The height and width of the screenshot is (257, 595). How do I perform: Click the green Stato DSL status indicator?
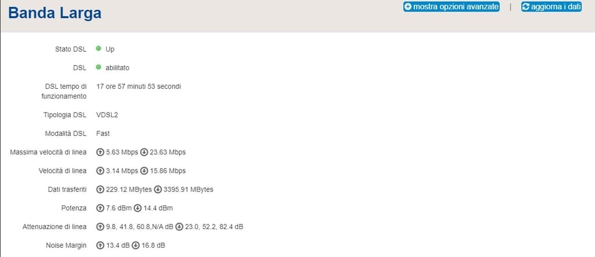click(x=99, y=49)
